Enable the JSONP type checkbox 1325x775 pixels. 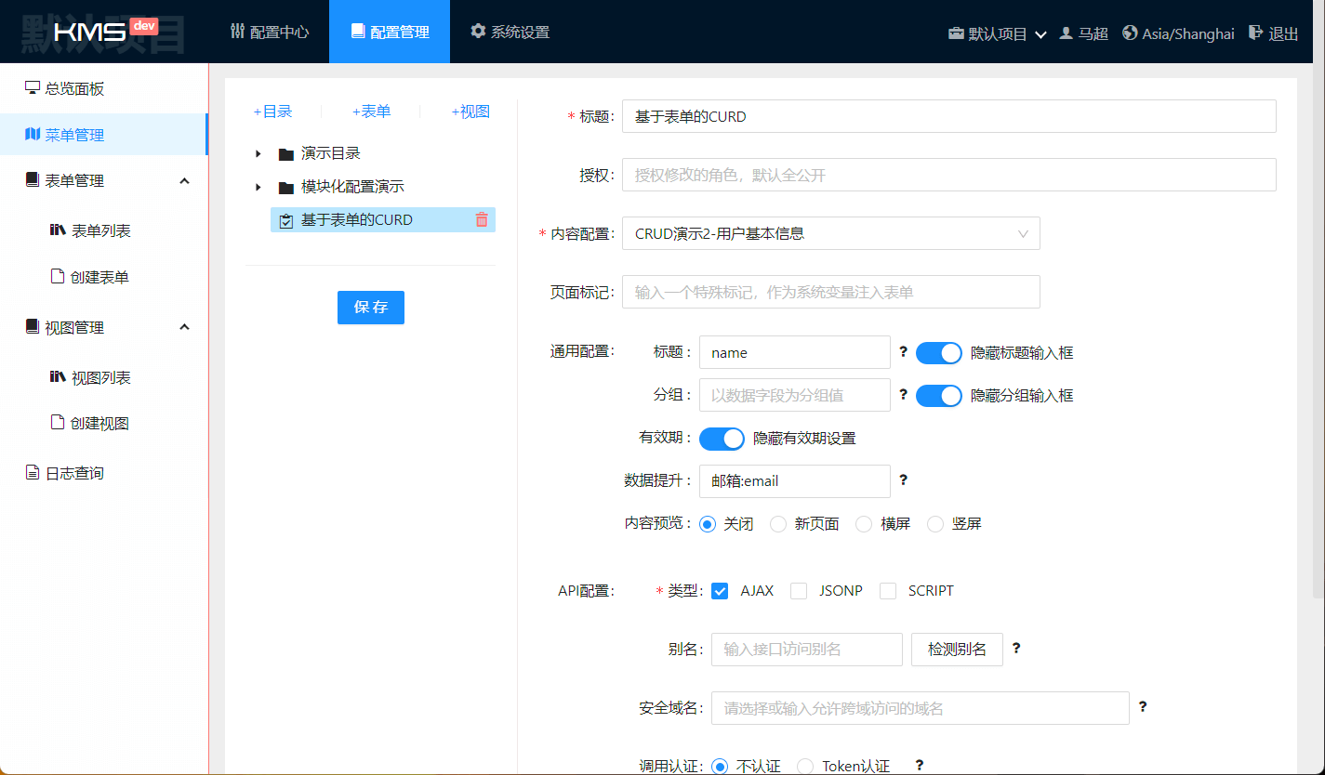click(x=799, y=591)
